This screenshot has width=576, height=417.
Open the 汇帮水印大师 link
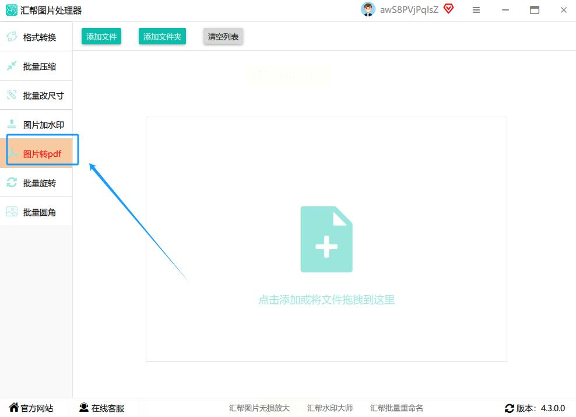(330, 408)
